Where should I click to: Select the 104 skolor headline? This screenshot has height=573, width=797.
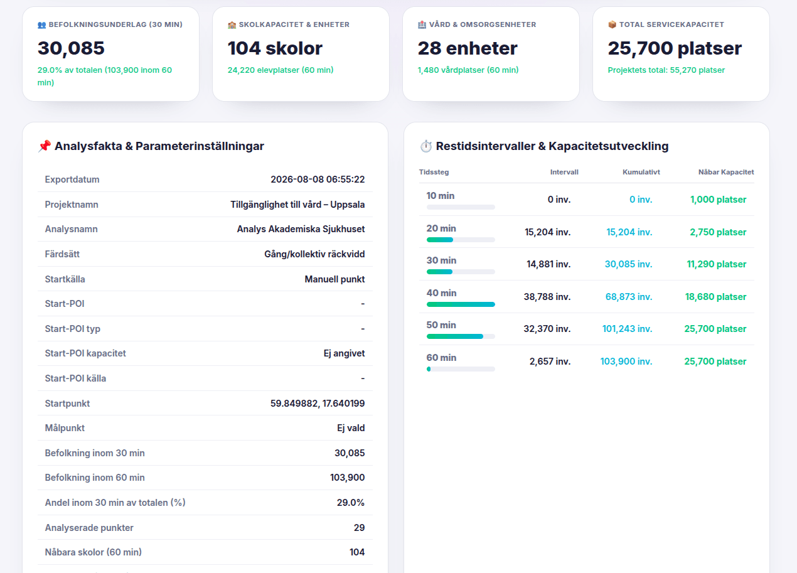275,48
